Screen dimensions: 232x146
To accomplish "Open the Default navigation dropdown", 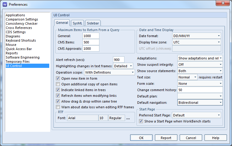I will pos(200,103).
